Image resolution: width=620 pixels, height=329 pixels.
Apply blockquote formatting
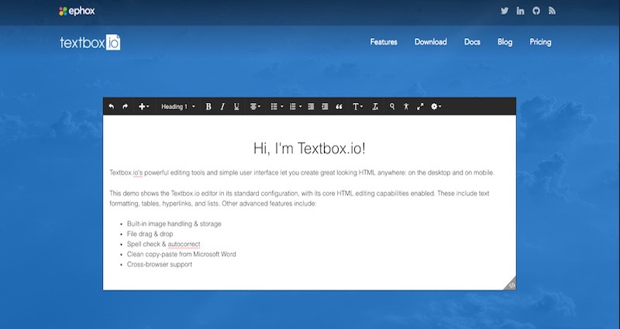(x=339, y=107)
